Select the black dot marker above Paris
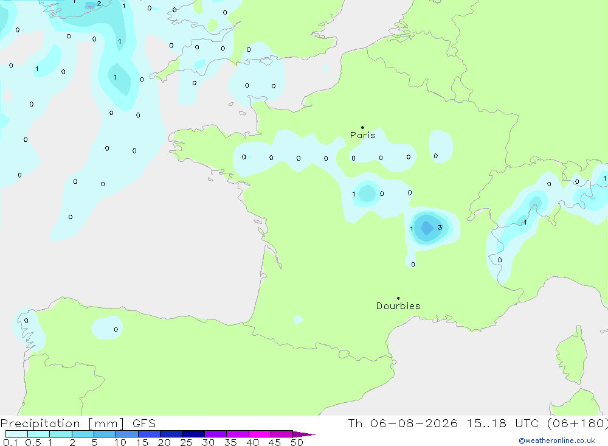Image resolution: width=608 pixels, height=446 pixels. pyautogui.click(x=362, y=127)
